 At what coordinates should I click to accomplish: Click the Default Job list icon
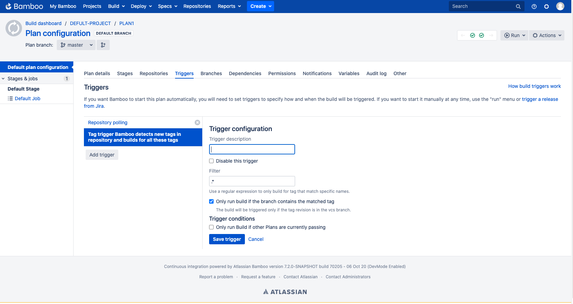pyautogui.click(x=10, y=98)
